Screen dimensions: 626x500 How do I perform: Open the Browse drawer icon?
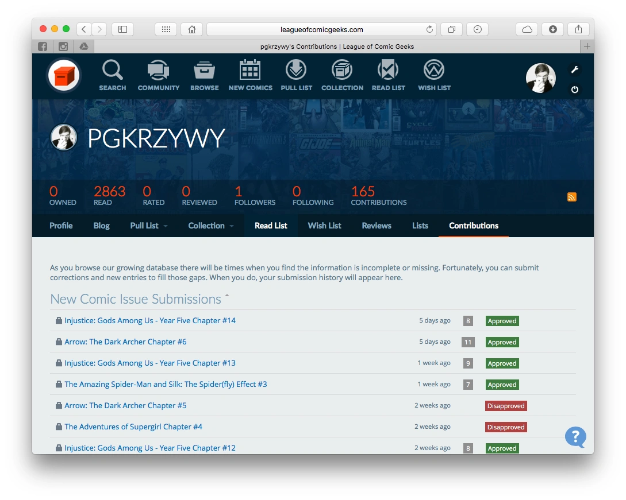pyautogui.click(x=205, y=75)
